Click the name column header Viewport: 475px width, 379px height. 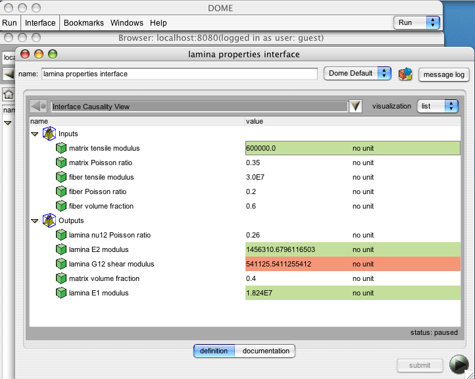pyautogui.click(x=137, y=121)
